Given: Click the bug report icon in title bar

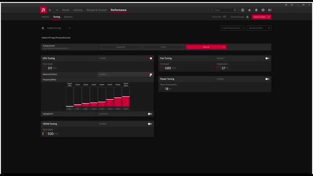Looking at the screenshot, I should tap(286, 5).
